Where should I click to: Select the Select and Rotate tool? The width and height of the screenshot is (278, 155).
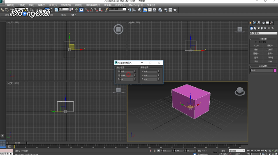click(x=51, y=10)
